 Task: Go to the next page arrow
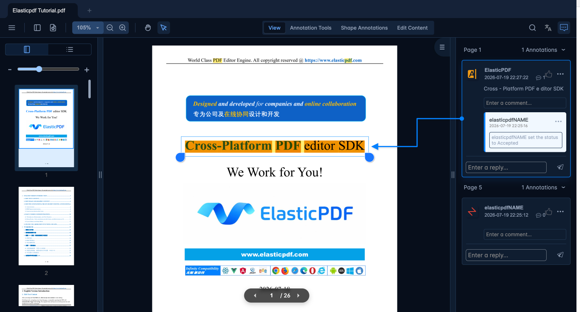pyautogui.click(x=298, y=296)
